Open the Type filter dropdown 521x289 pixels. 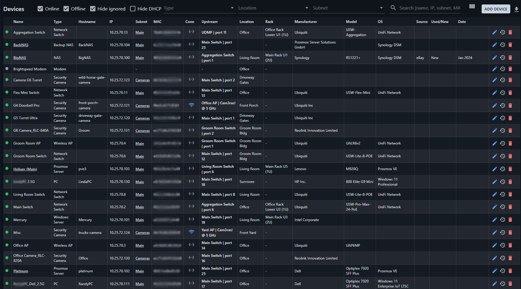point(199,8)
